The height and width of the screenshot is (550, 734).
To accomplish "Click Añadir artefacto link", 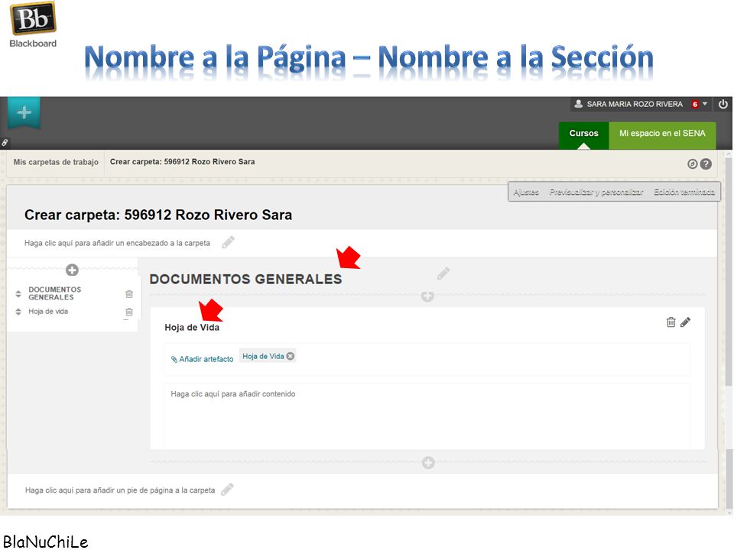I will click(x=202, y=359).
